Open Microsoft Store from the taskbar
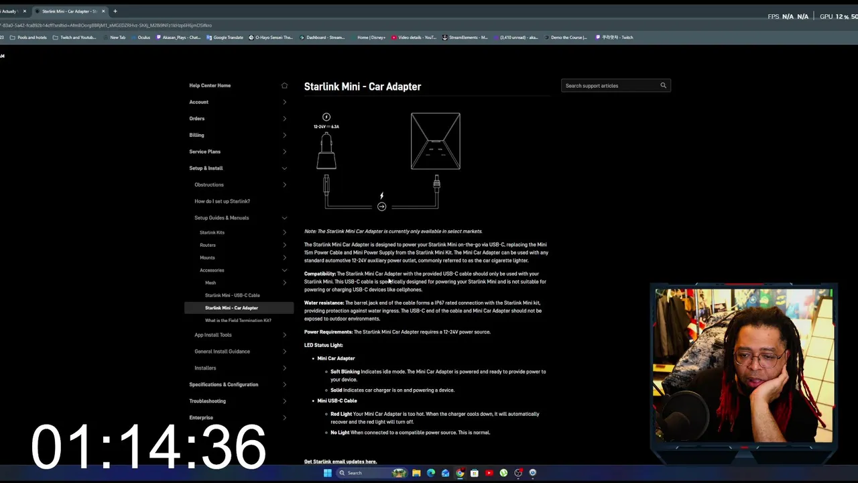This screenshot has height=483, width=858. click(x=475, y=473)
